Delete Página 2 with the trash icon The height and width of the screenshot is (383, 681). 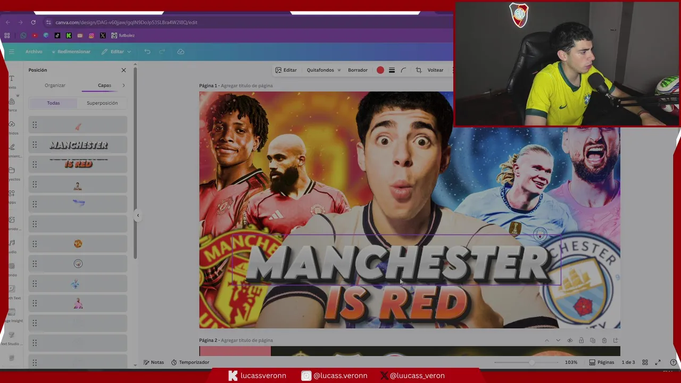604,340
